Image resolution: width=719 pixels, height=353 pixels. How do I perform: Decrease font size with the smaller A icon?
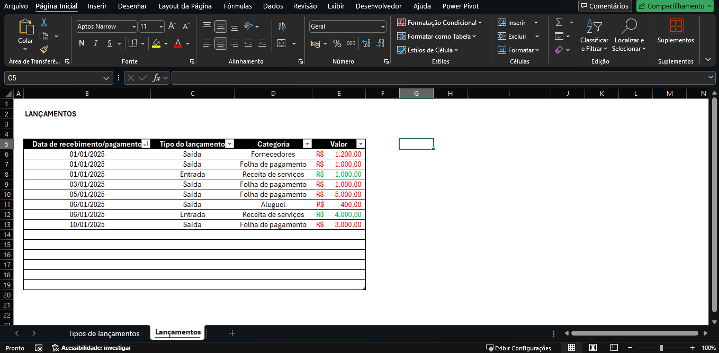[x=186, y=26]
